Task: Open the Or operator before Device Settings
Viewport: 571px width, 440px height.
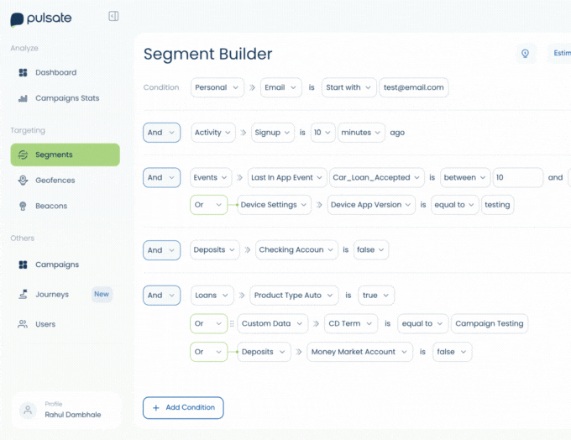Action: (x=208, y=205)
